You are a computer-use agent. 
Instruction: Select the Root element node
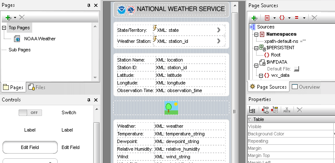click(x=276, y=55)
